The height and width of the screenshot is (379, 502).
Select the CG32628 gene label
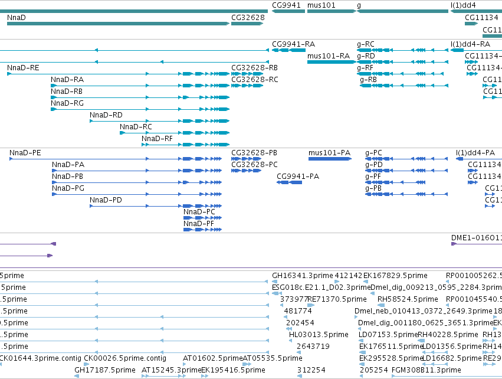tap(248, 18)
